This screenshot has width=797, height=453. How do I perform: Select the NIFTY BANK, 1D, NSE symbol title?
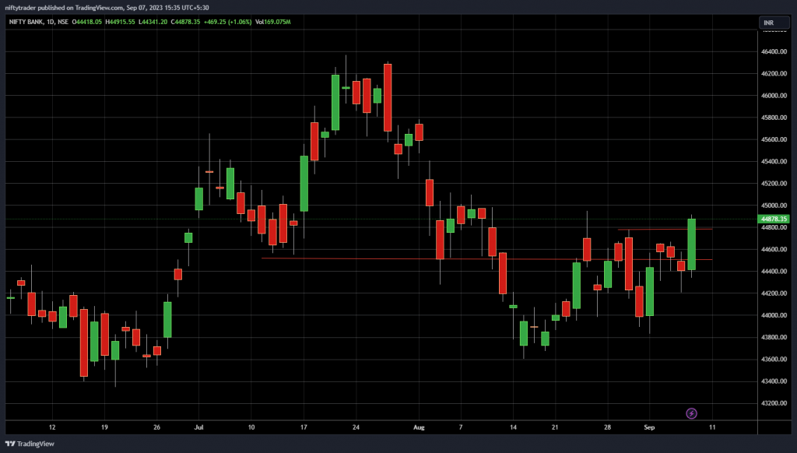click(x=39, y=22)
